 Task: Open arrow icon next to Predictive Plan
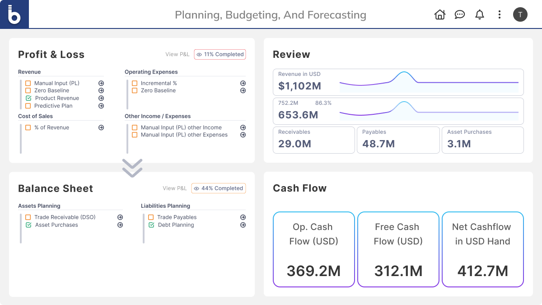click(x=101, y=106)
